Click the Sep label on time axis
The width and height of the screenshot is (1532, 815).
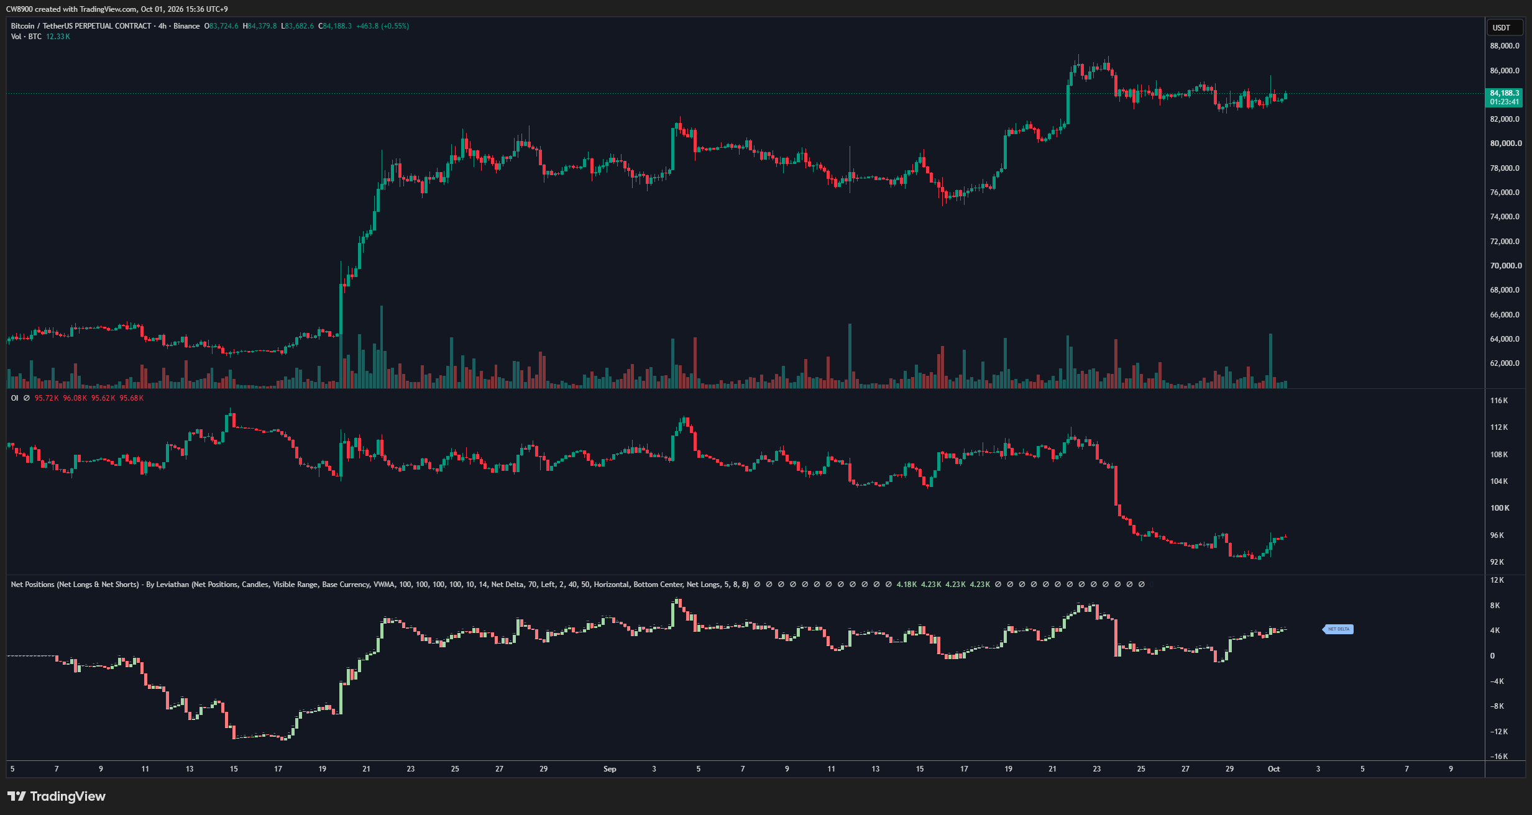[x=610, y=769]
